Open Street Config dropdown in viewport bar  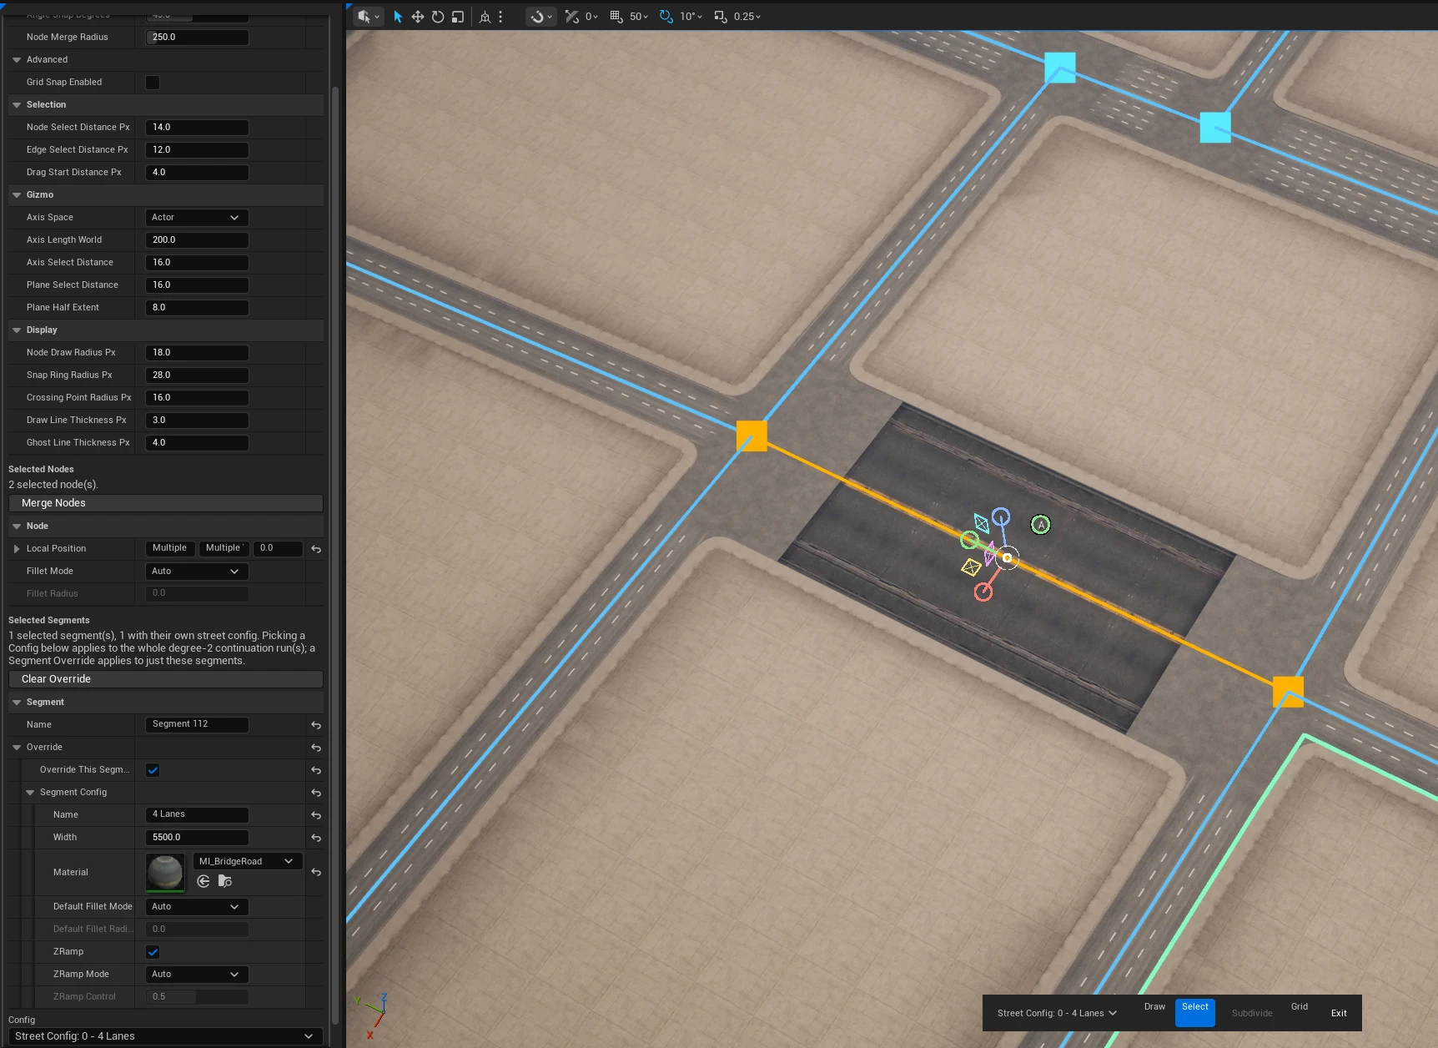click(x=1058, y=1013)
